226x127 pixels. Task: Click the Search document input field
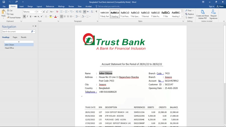pos(16,32)
